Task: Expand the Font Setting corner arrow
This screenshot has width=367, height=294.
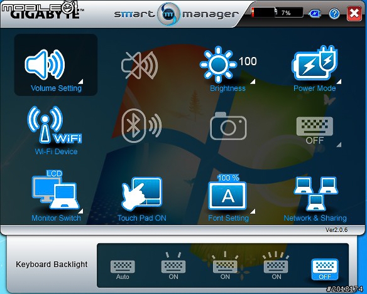Action: (x=253, y=211)
